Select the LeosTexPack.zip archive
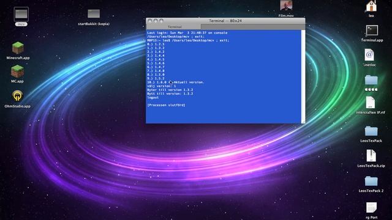 (371, 156)
